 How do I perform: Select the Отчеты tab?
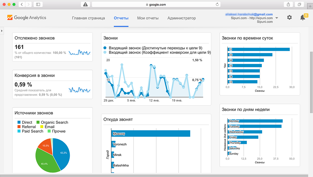pos(121,18)
